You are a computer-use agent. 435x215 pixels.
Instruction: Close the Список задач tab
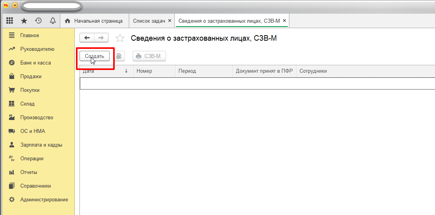pyautogui.click(x=170, y=21)
